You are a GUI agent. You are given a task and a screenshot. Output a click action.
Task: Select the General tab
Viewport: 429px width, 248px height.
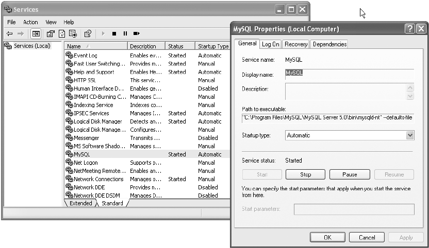click(247, 43)
